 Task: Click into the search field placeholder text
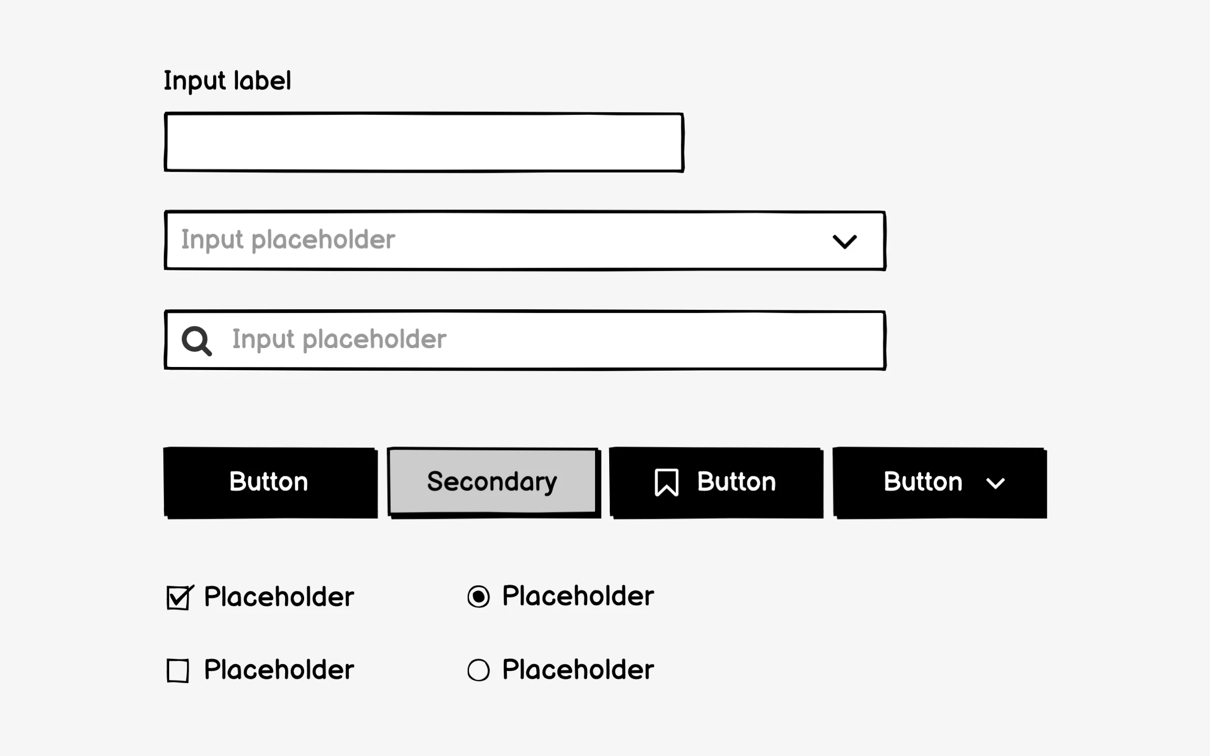[x=339, y=340]
